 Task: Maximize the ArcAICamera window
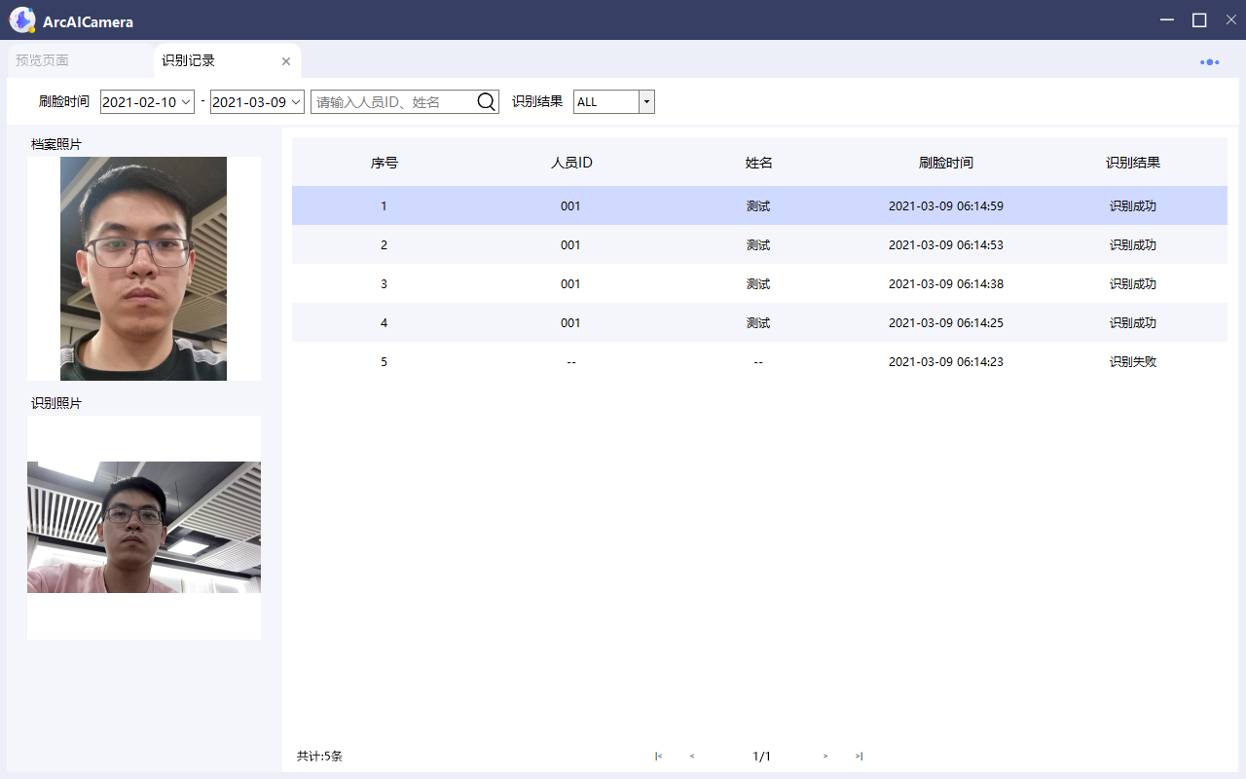(x=1199, y=19)
